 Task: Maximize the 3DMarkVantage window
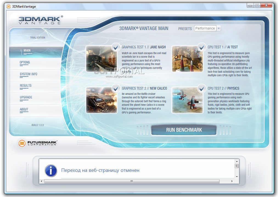[x=257, y=5]
